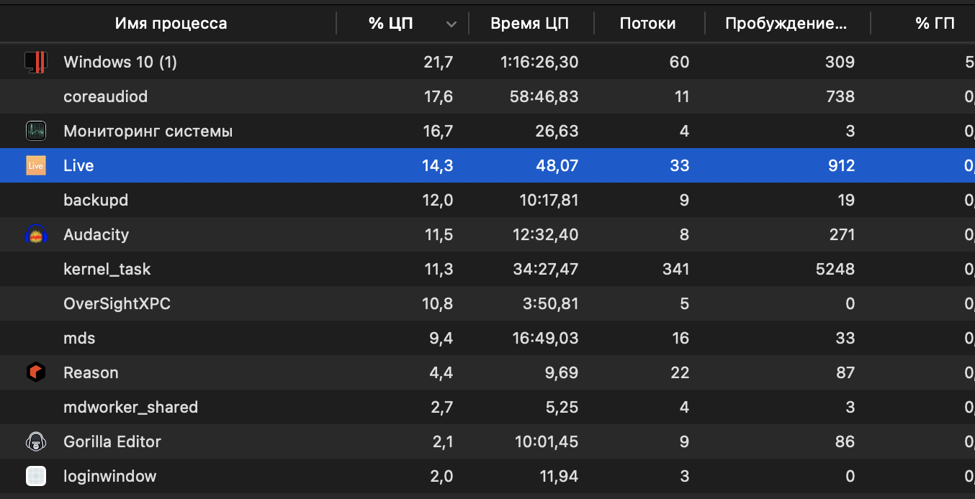The image size is (975, 499).
Task: Sort by Потоки column header
Action: [x=647, y=24]
